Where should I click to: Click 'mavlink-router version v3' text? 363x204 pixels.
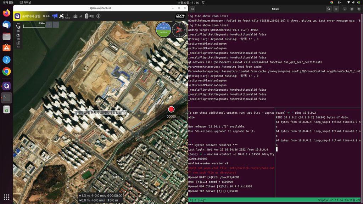208,163
